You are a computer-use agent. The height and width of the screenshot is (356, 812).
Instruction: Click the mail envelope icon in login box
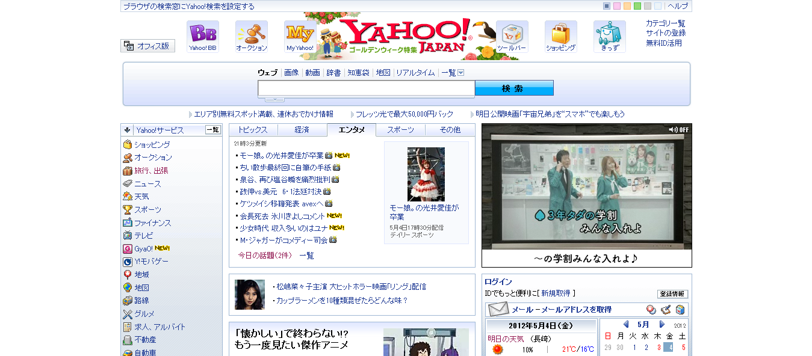click(498, 310)
